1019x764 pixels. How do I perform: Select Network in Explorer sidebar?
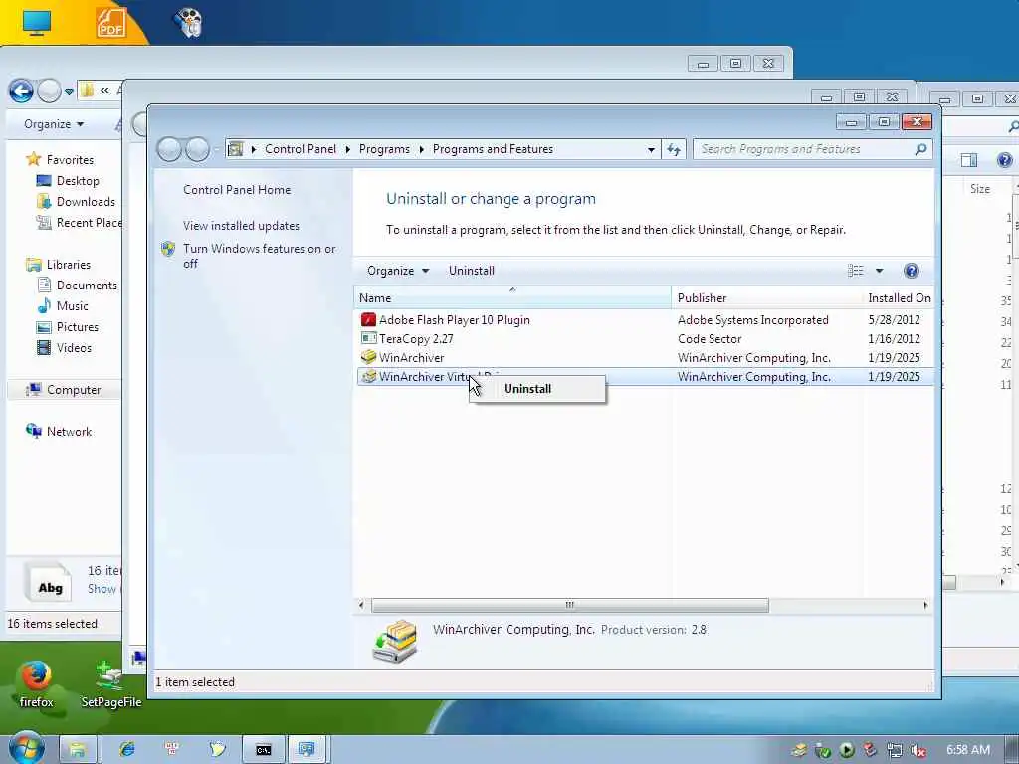69,432
